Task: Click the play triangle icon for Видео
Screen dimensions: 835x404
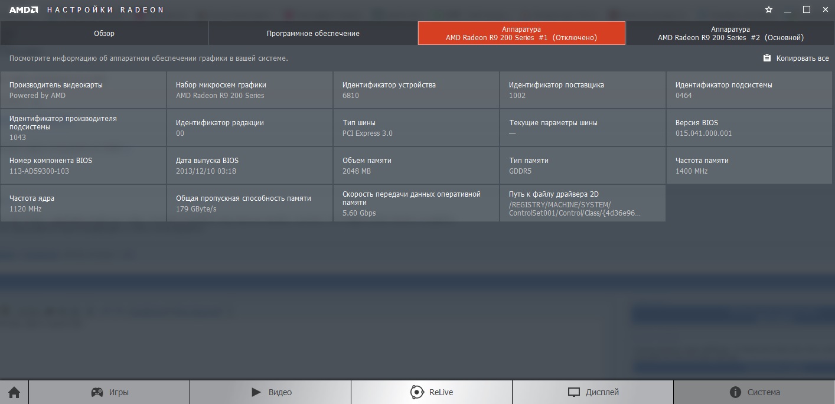Action: coord(256,392)
